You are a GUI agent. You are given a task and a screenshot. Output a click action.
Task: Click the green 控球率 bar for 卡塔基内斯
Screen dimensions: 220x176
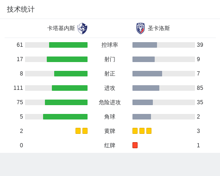tap(68, 45)
